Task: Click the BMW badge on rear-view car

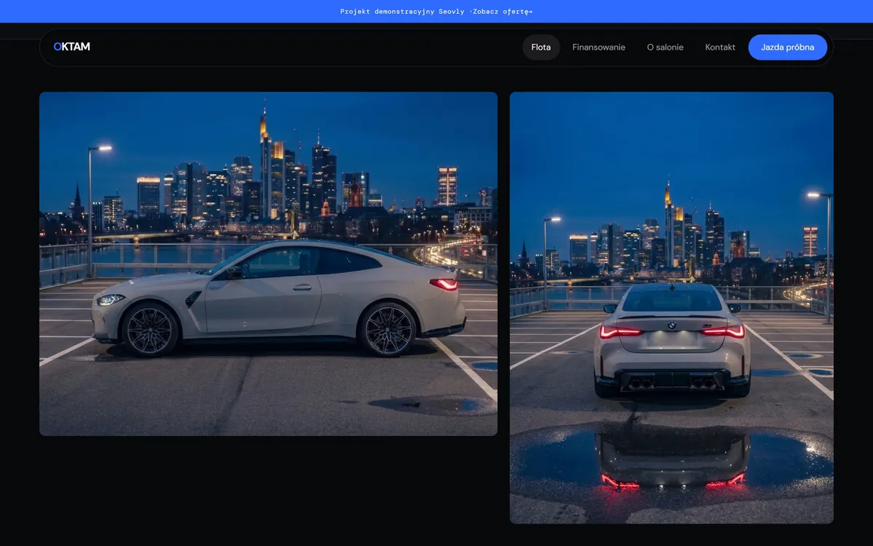Action: pos(671,325)
